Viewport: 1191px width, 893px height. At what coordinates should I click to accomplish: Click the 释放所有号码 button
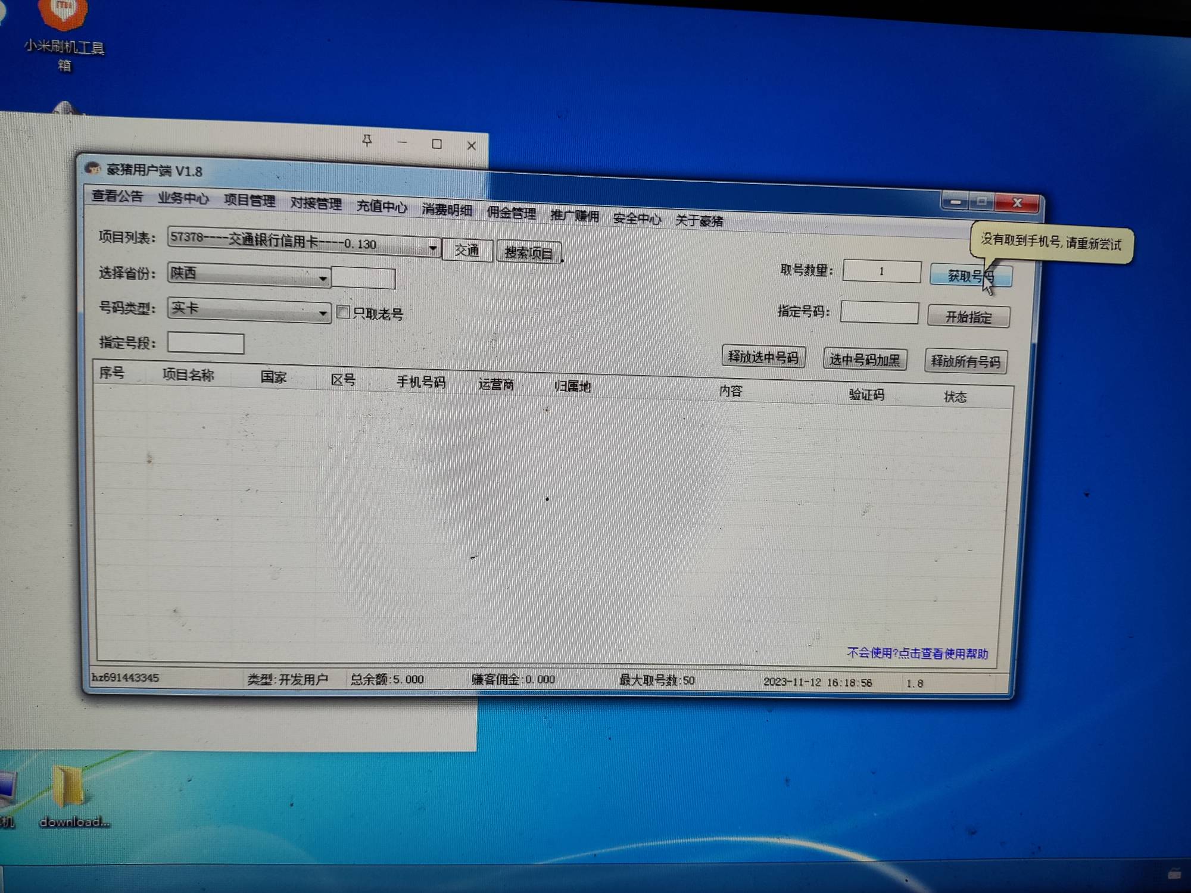pyautogui.click(x=965, y=361)
